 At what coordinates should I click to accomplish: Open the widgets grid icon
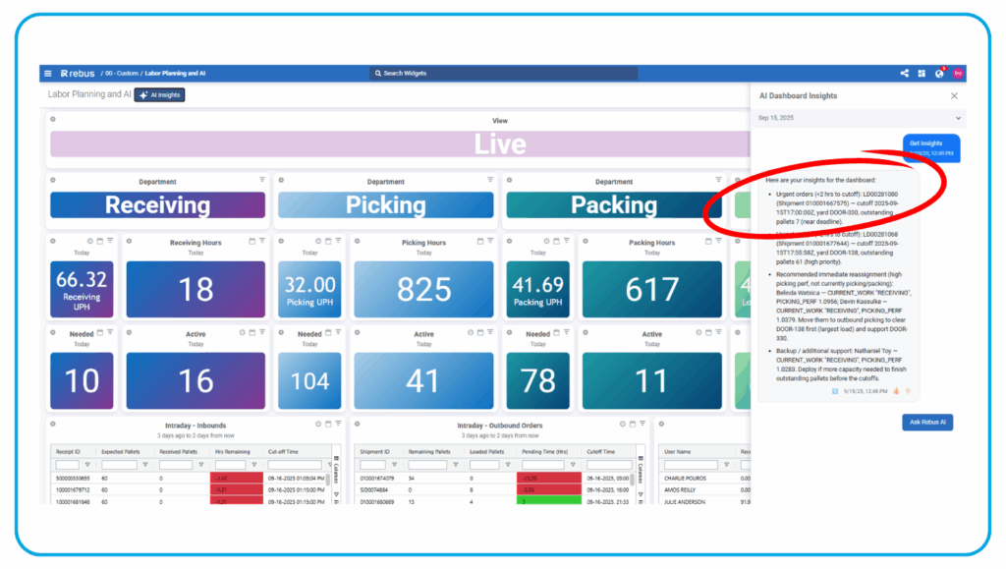tap(922, 74)
